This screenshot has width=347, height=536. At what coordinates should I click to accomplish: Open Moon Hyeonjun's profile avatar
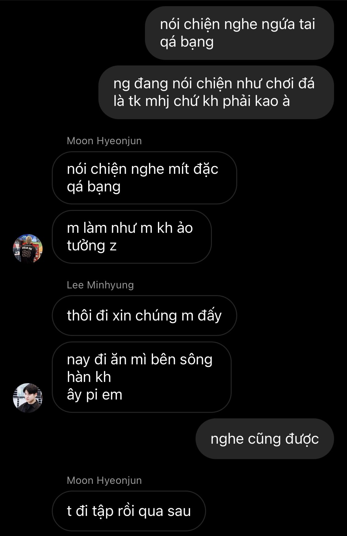[x=28, y=249]
